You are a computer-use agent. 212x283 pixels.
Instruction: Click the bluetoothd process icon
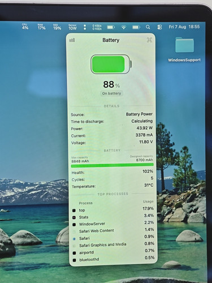(75, 260)
